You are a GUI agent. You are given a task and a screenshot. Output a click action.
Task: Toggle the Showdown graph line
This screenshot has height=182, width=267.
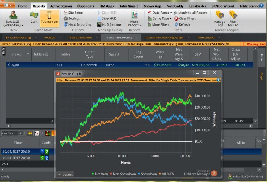pos(147,174)
